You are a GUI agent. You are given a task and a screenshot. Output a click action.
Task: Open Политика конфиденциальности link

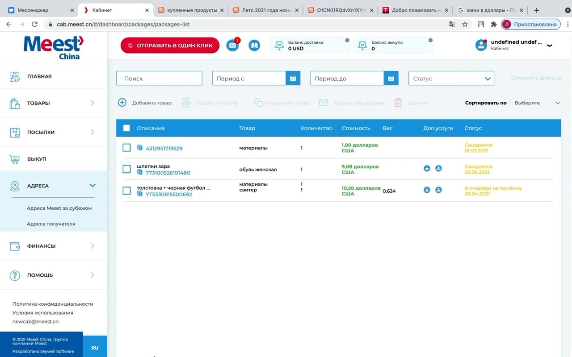point(53,304)
